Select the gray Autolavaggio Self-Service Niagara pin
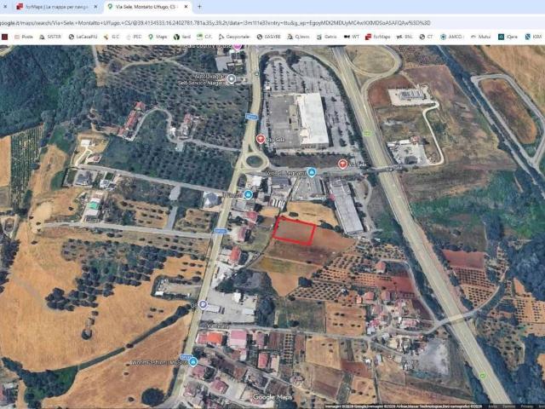The image size is (545, 409). (x=231, y=79)
